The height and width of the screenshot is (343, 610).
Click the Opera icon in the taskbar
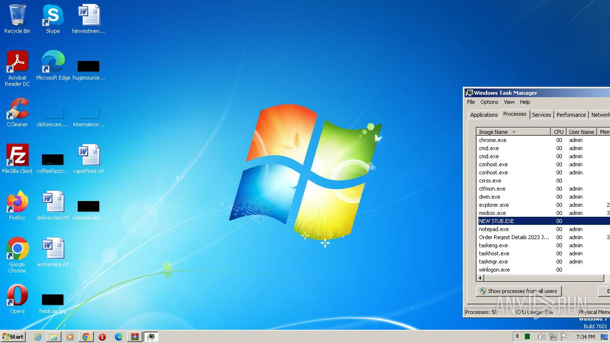click(102, 337)
